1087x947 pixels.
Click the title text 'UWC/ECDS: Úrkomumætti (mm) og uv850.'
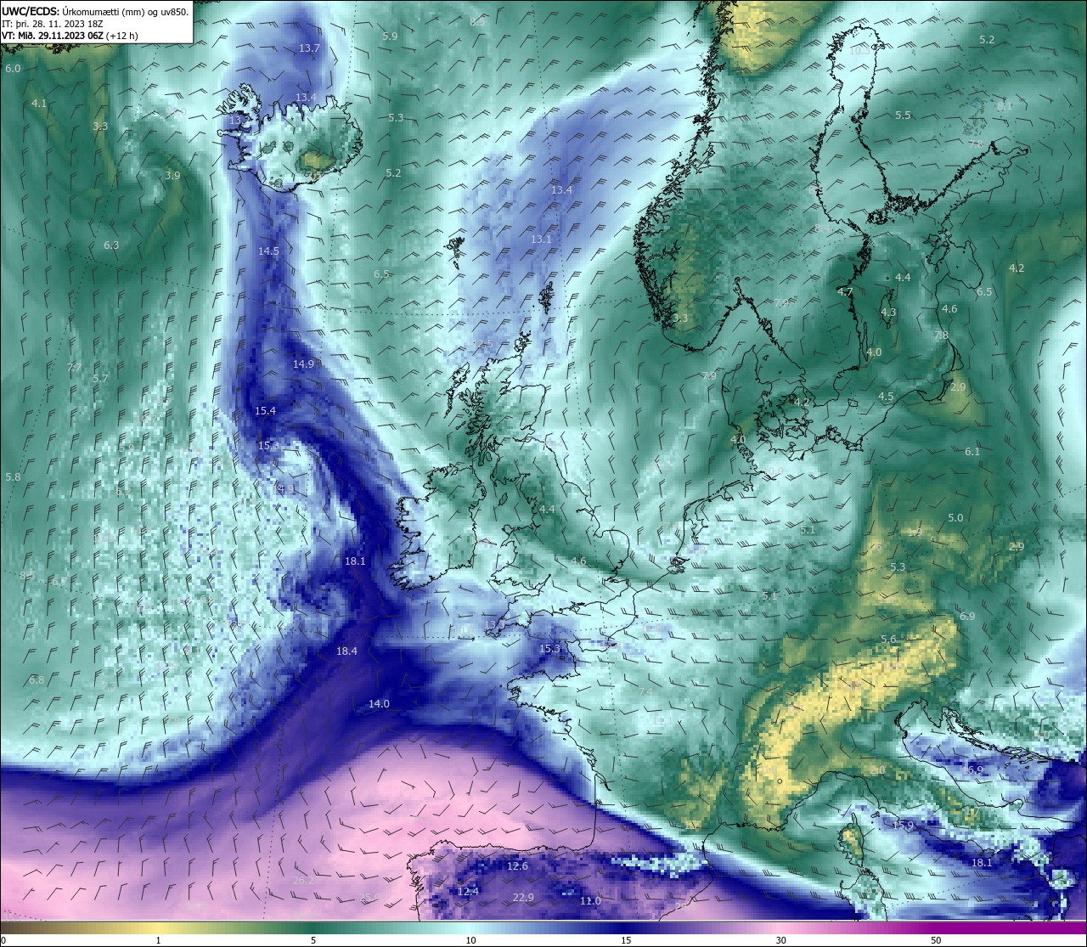(95, 11)
